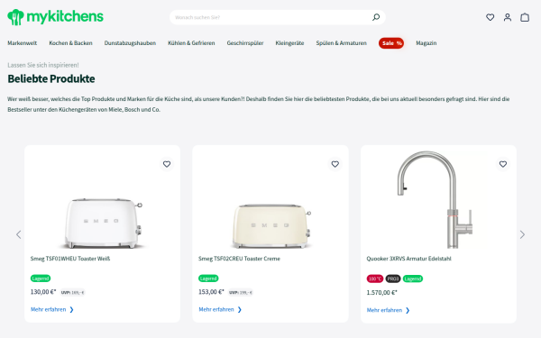
Task: Toggle wishlist heart on Smeg white toaster
Action: click(x=167, y=164)
